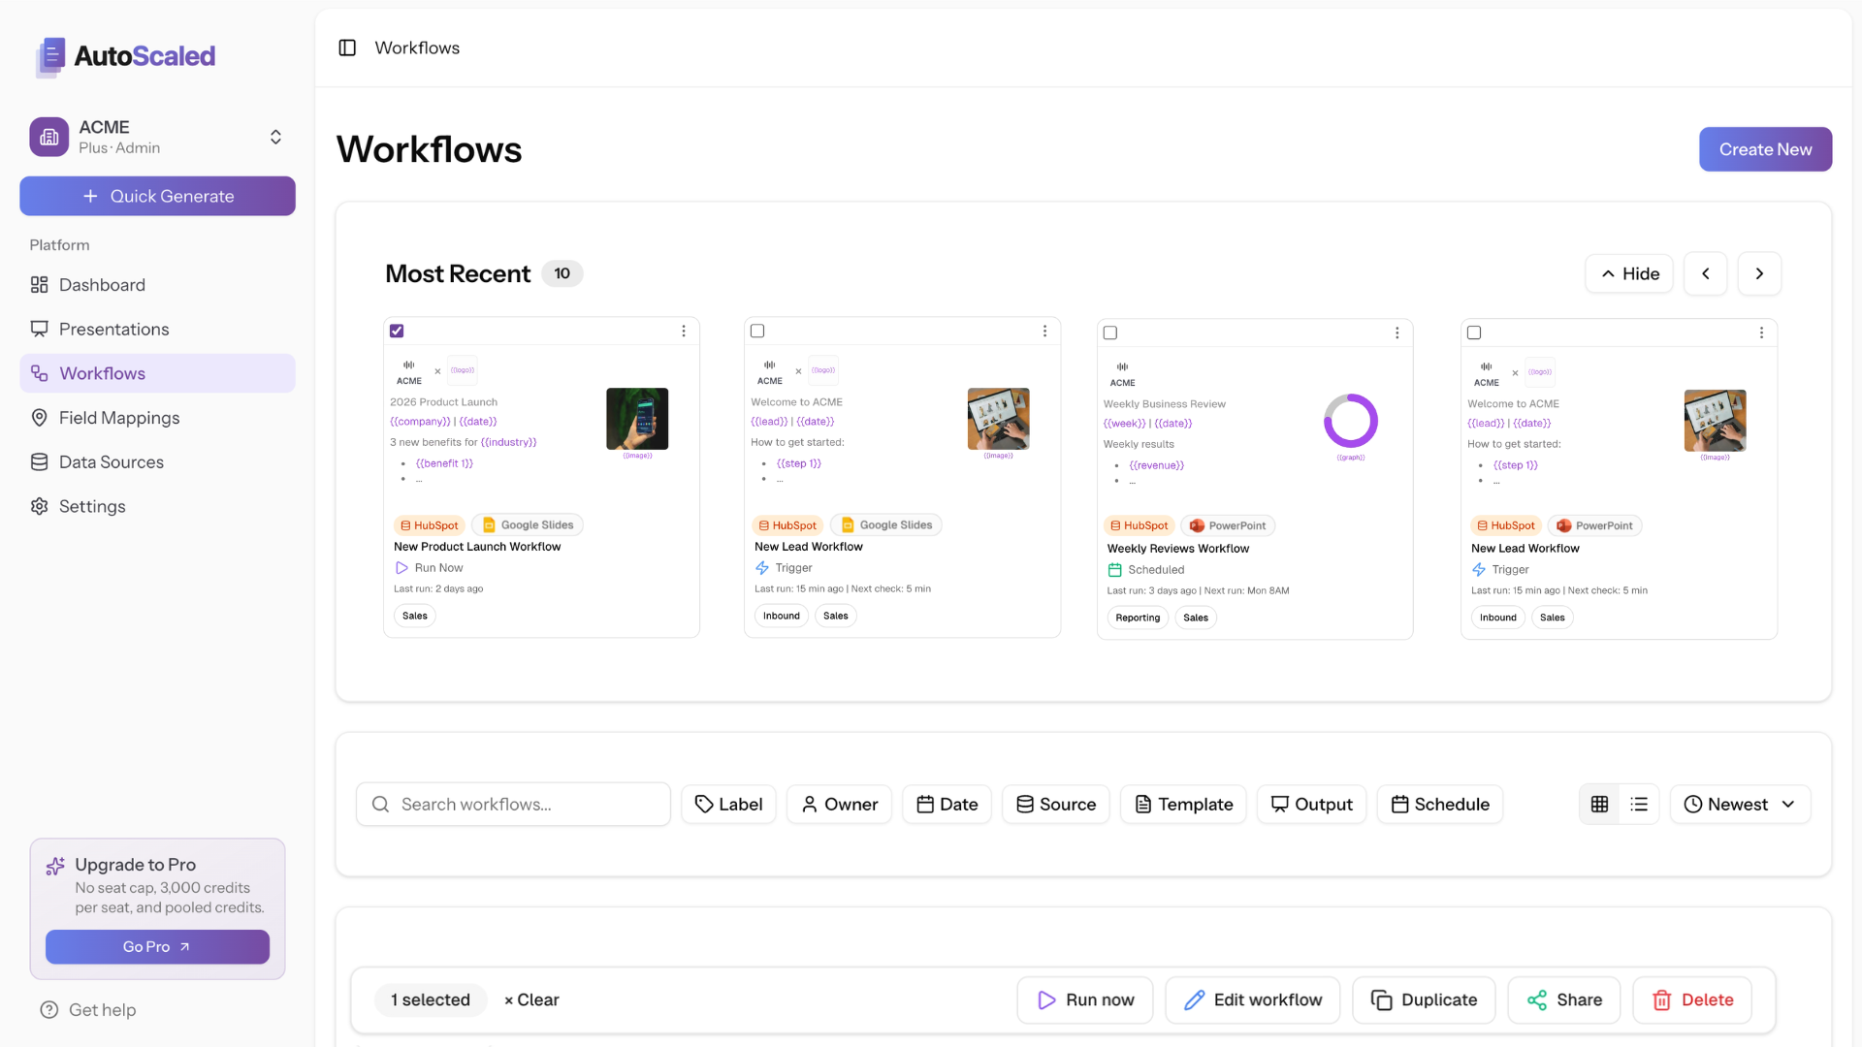The image size is (1862, 1047).
Task: Open the Template filter
Action: tap(1183, 805)
